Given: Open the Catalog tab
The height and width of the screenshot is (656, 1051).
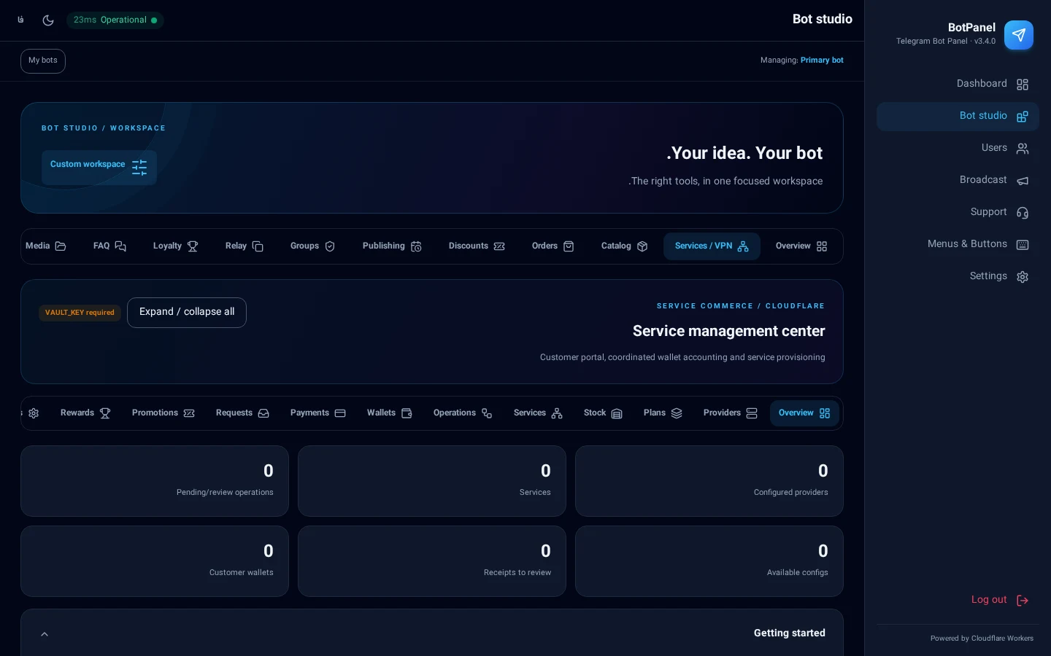Looking at the screenshot, I should 624,246.
